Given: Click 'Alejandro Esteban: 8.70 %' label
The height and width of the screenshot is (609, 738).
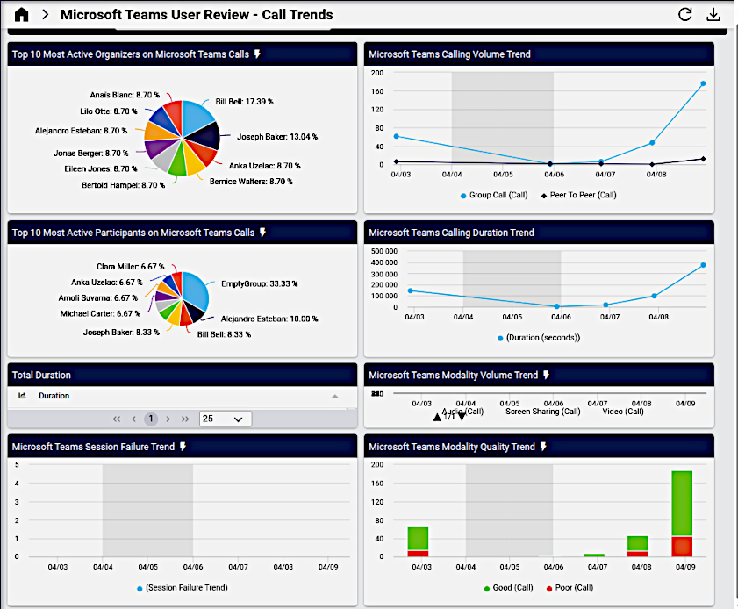Looking at the screenshot, I should (81, 131).
